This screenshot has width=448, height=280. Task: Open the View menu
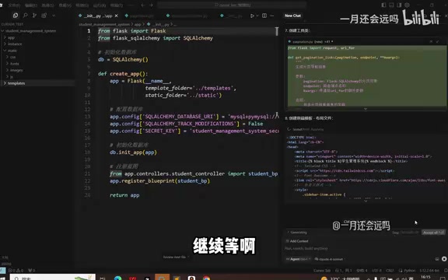[x=65, y=5]
